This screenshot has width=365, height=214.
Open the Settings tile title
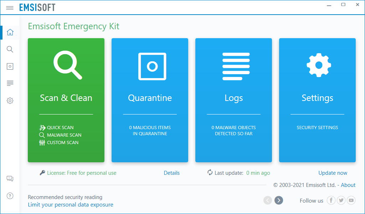318,98
